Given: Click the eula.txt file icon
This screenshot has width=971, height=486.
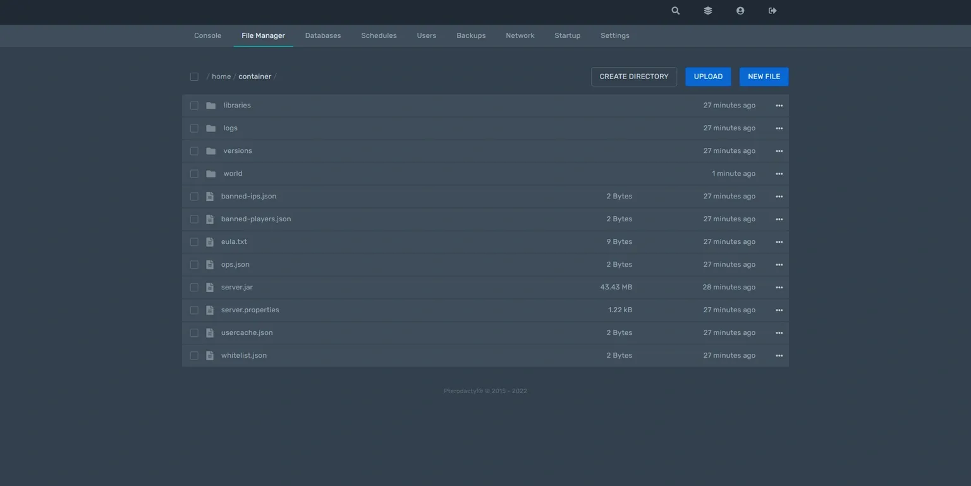Looking at the screenshot, I should click(210, 242).
